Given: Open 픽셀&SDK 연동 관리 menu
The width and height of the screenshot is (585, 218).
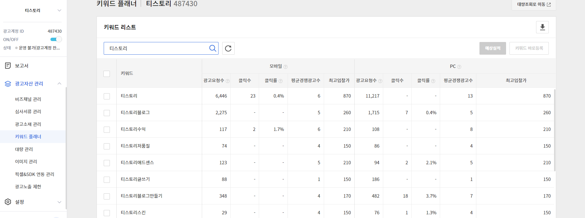Looking at the screenshot, I should 35,174.
